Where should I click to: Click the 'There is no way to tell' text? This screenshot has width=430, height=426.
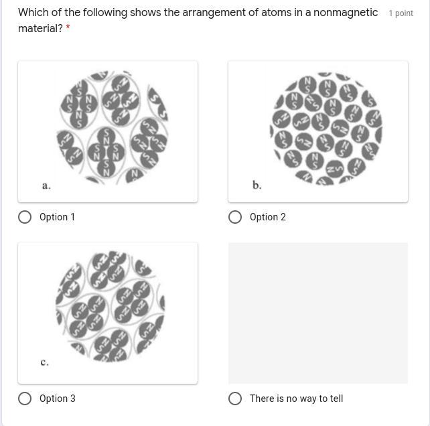[x=296, y=399]
